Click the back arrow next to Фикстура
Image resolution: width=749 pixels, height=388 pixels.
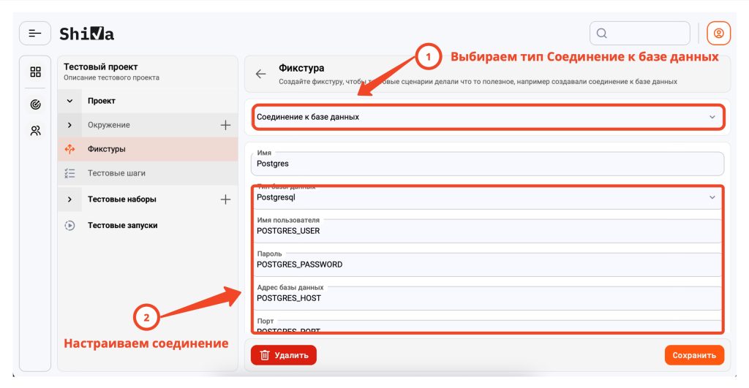pyautogui.click(x=260, y=74)
